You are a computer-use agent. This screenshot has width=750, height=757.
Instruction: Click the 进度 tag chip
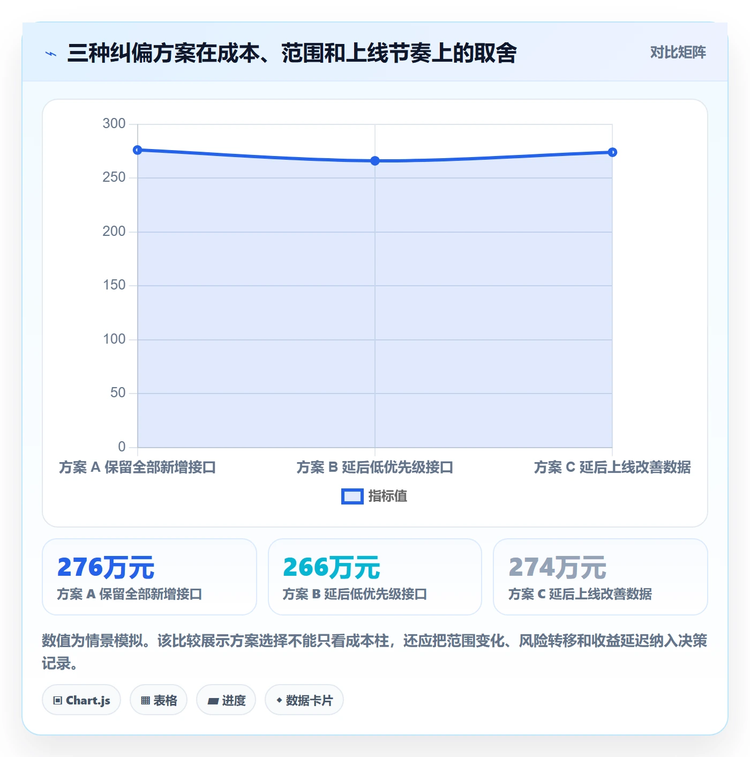coord(226,700)
